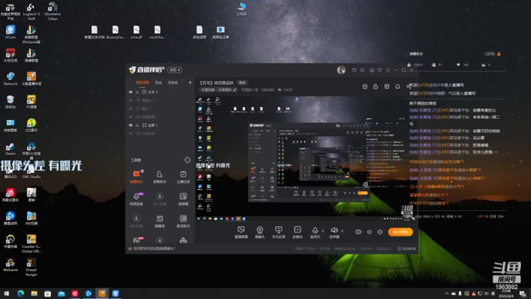531x299 pixels.
Task: Click the plus icon to add a scene
Action: click(x=190, y=82)
